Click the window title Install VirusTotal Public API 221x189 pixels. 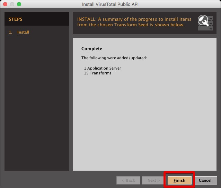coord(110,4)
